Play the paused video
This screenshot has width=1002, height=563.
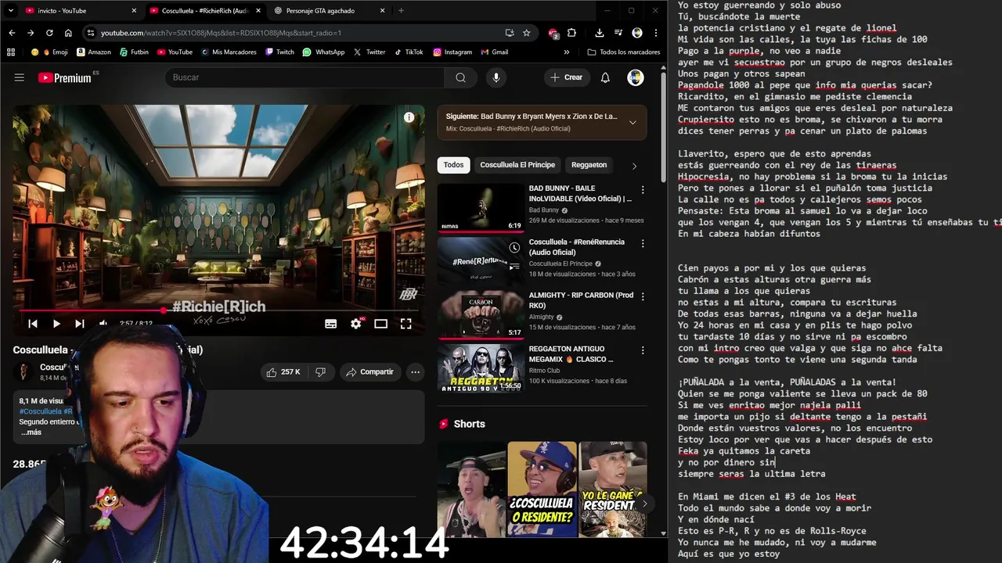pyautogui.click(x=56, y=324)
